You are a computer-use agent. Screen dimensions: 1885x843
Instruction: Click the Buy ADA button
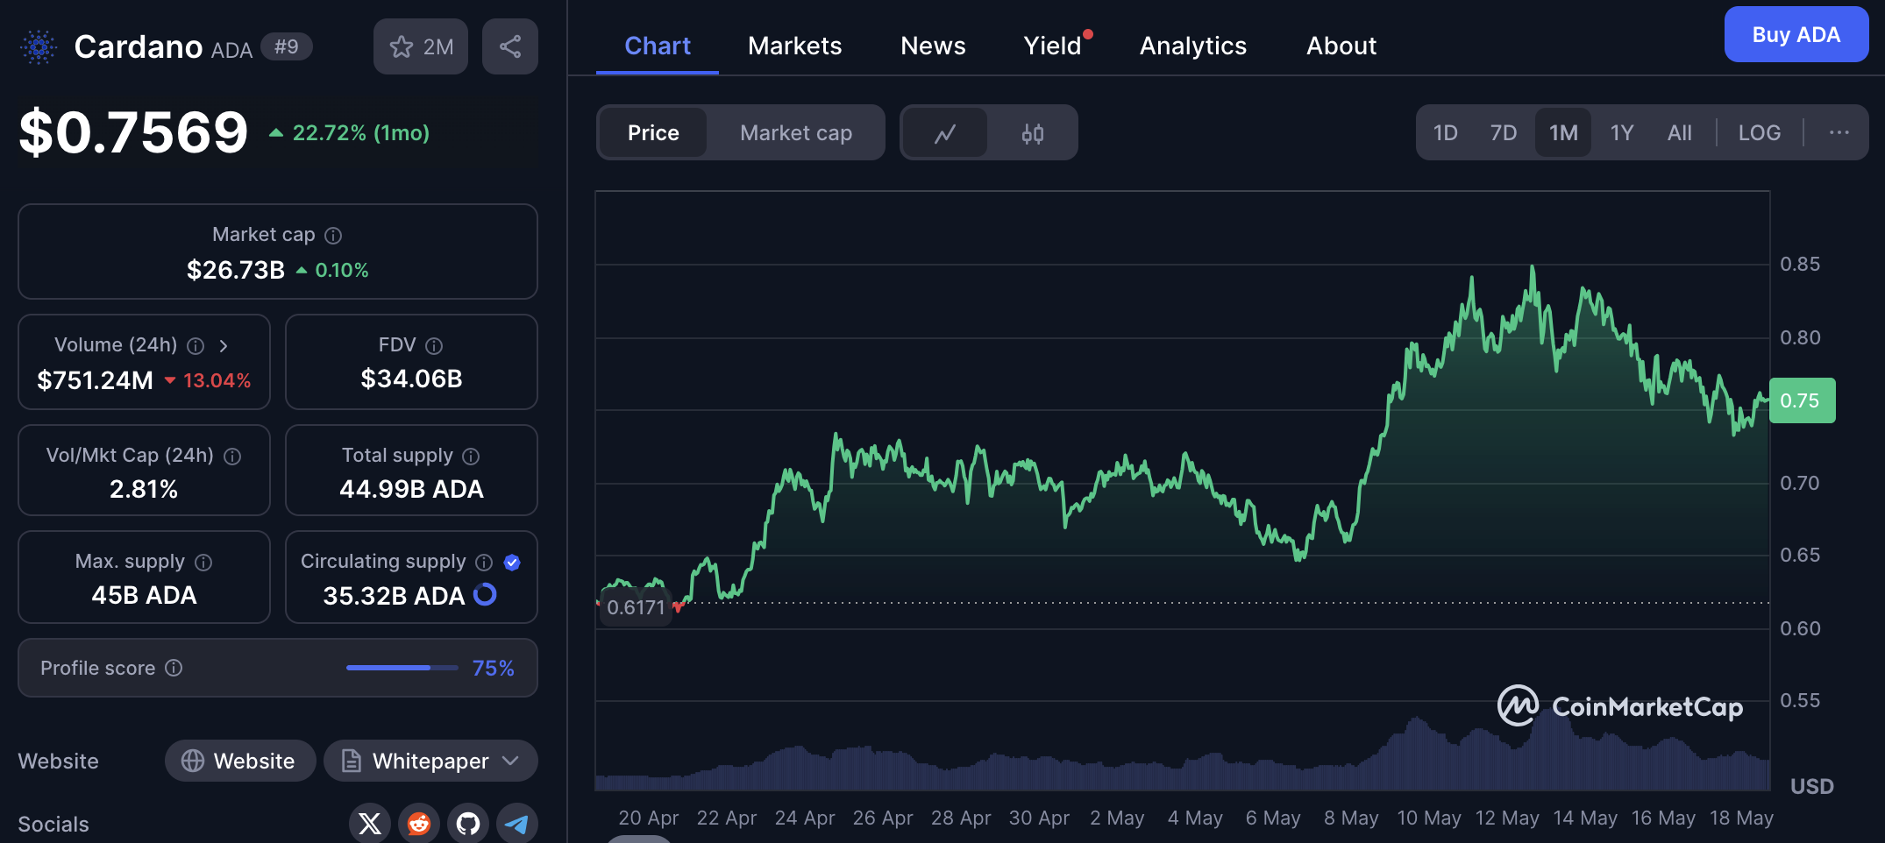pyautogui.click(x=1796, y=34)
